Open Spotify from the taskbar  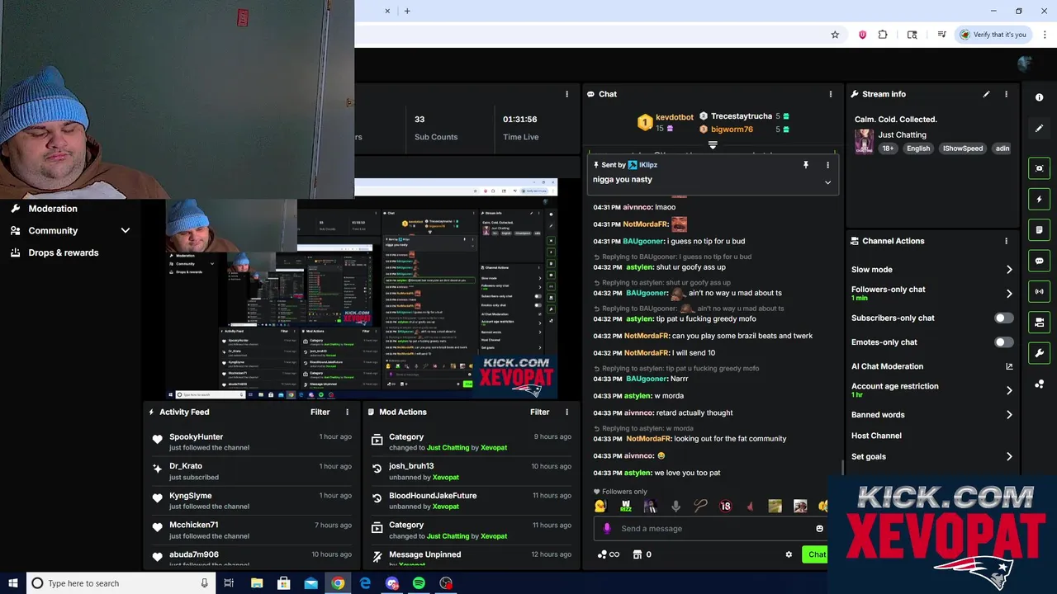pyautogui.click(x=419, y=583)
